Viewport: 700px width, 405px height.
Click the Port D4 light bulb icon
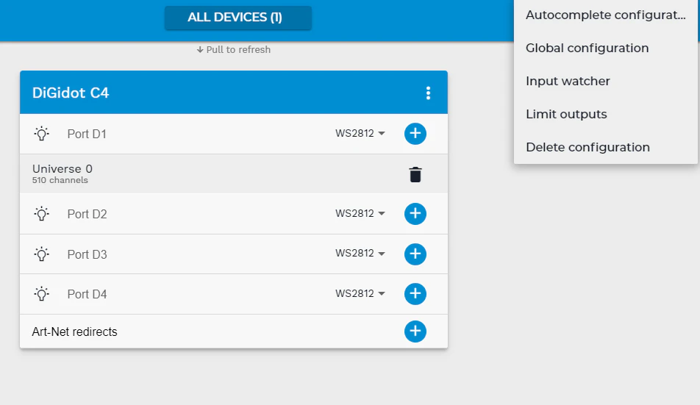click(x=41, y=293)
